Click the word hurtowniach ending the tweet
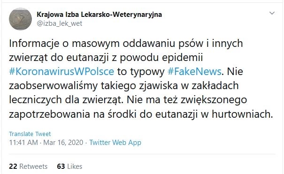This screenshot has height=174, width=284. (x=242, y=114)
